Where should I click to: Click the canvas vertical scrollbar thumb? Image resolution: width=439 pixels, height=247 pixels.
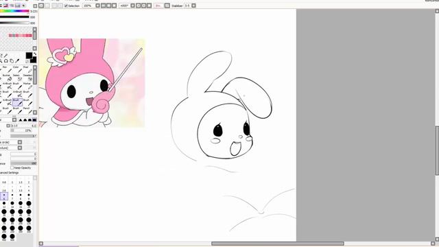tap(437, 151)
